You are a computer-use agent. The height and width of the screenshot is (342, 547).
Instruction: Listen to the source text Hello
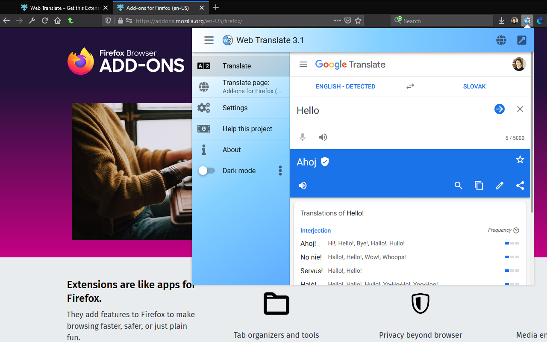click(323, 137)
